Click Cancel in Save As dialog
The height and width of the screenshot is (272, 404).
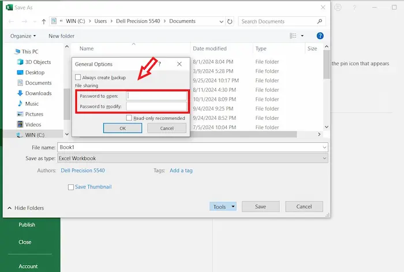(x=304, y=207)
